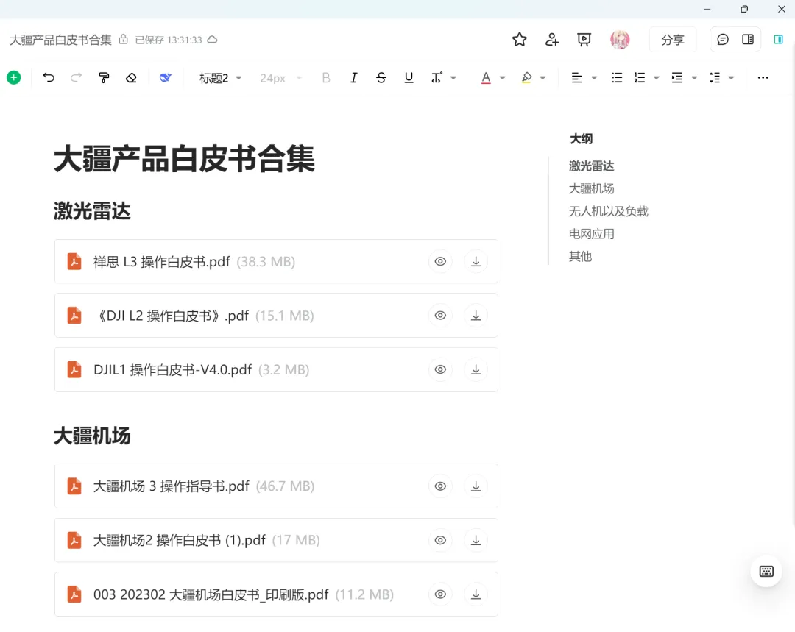Image resolution: width=795 pixels, height=632 pixels.
Task: Preview DJIL1 操作白皮书-V4.0.pdf with eye icon
Action: pos(440,369)
